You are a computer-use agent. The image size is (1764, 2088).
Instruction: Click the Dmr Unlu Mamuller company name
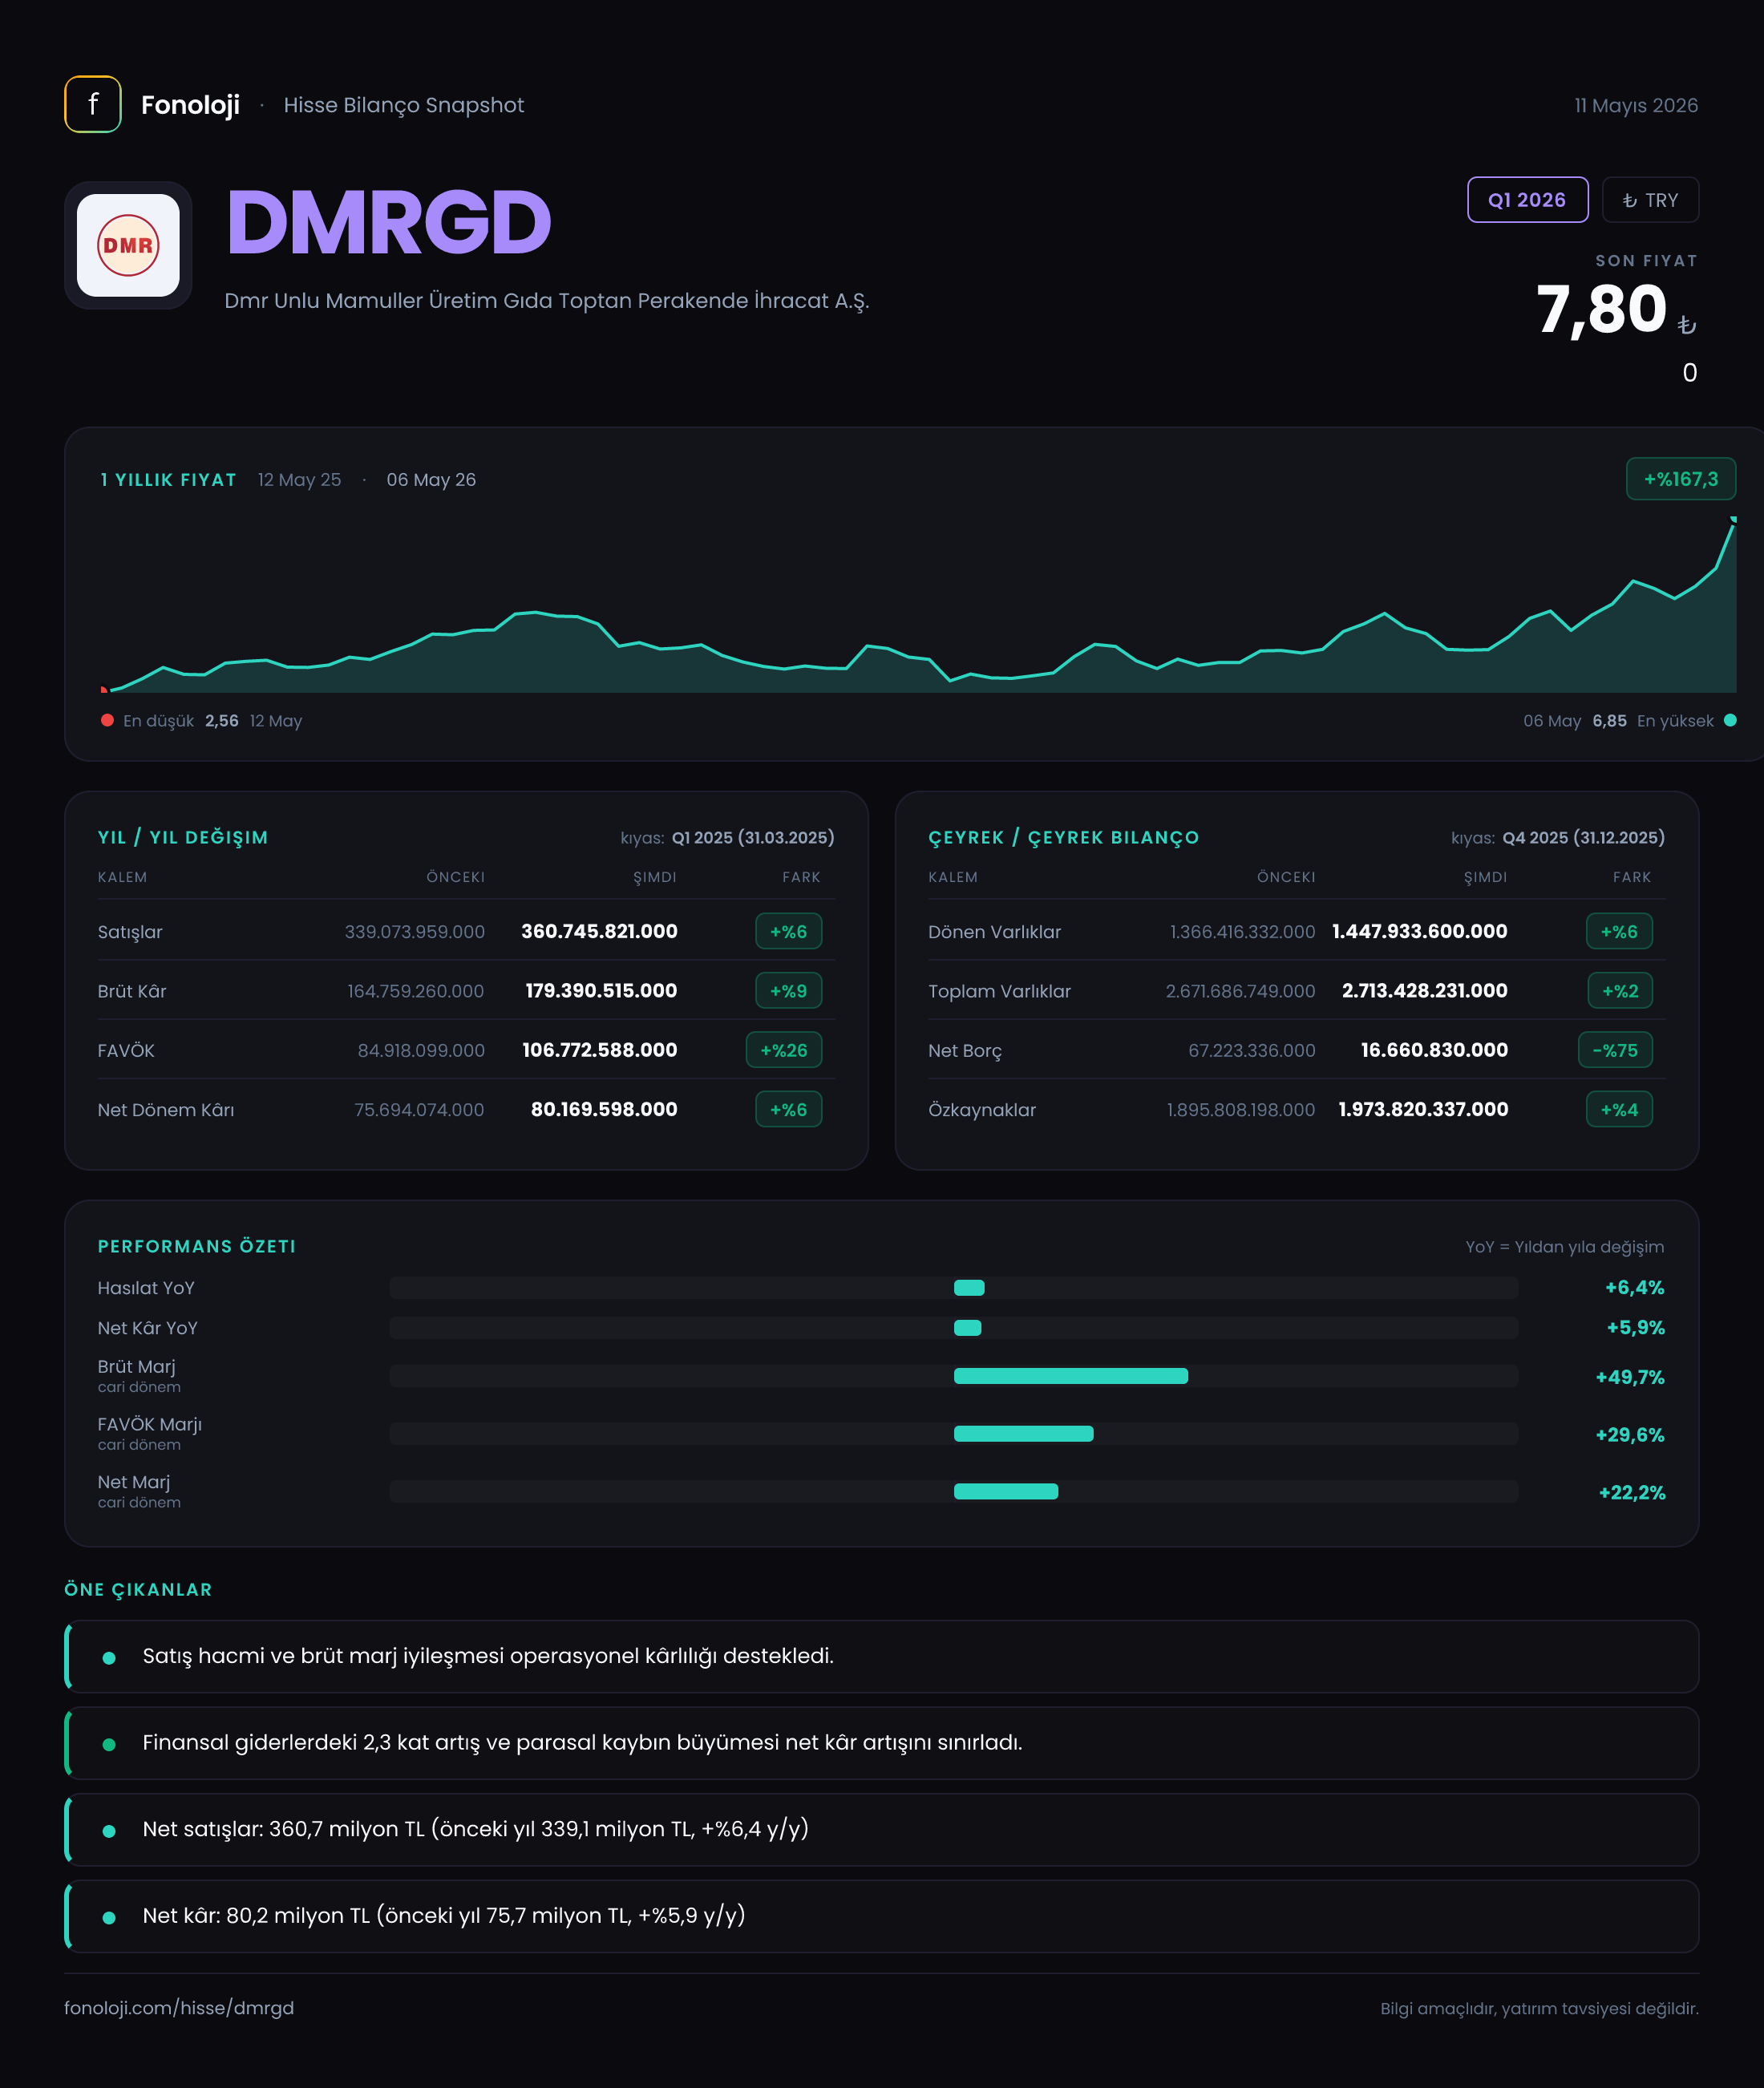point(547,301)
